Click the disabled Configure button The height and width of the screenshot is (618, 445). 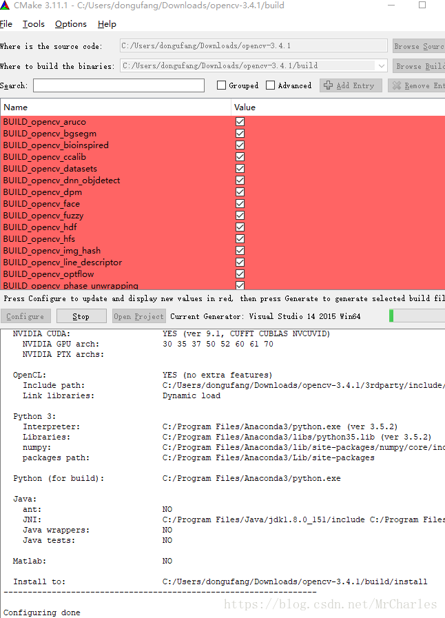pos(25,316)
